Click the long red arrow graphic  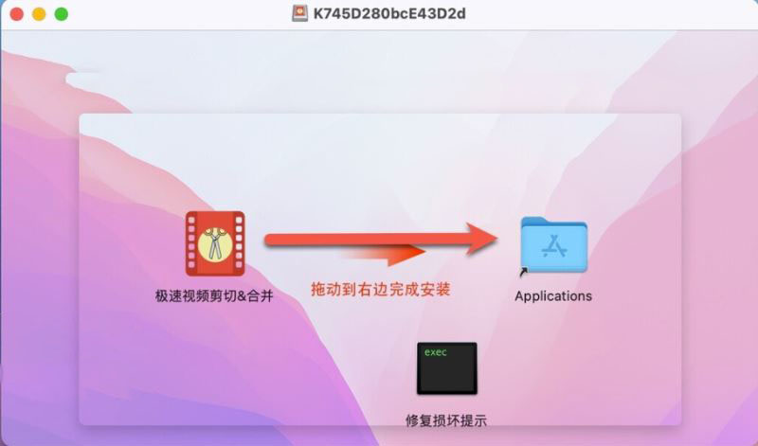click(382, 239)
